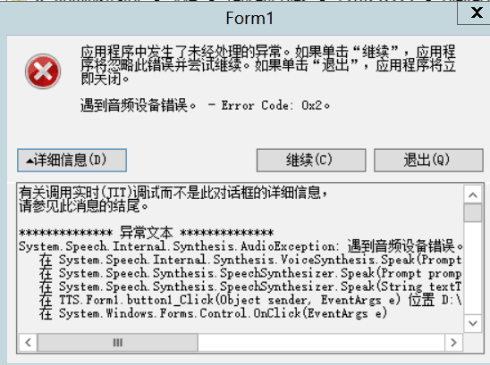
Task: Click the 继续(C) continue button
Action: [x=311, y=160]
